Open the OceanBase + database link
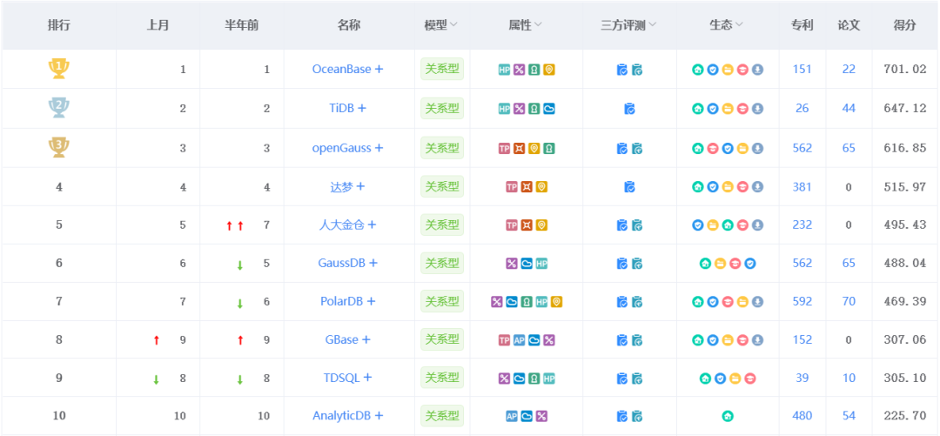940x436 pixels. 347,69
